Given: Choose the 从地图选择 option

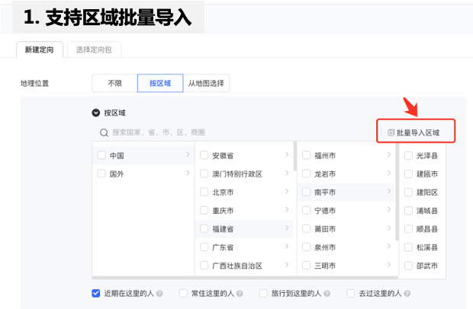Looking at the screenshot, I should [x=206, y=84].
